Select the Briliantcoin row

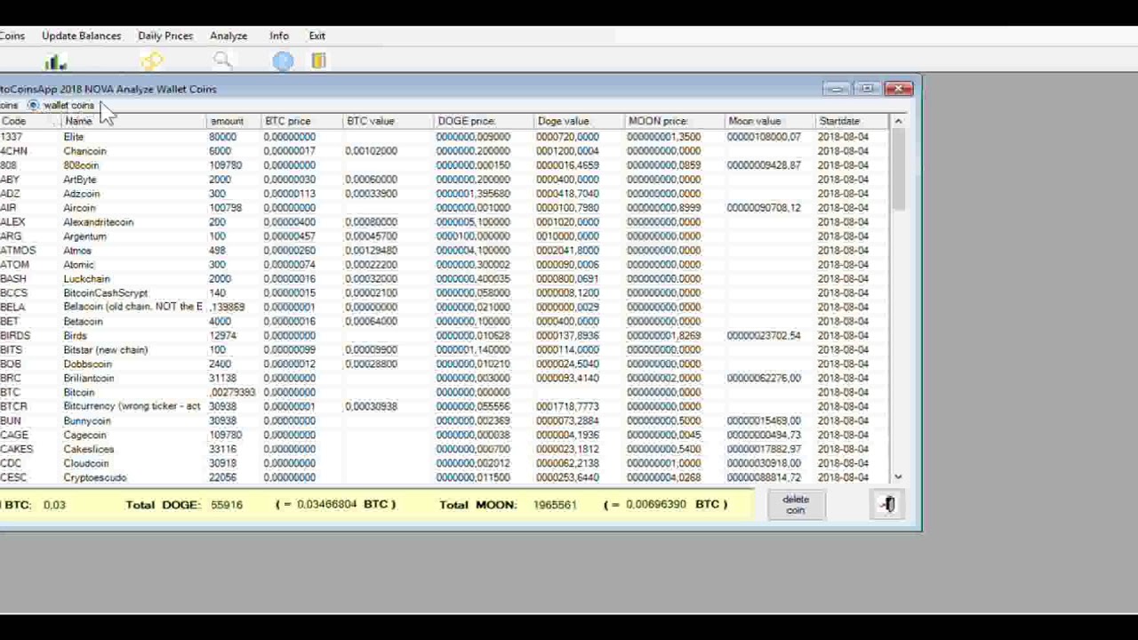(x=445, y=379)
